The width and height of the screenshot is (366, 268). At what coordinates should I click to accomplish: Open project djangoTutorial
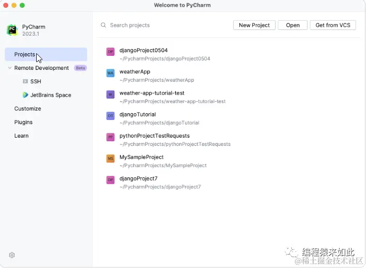pyautogui.click(x=138, y=114)
